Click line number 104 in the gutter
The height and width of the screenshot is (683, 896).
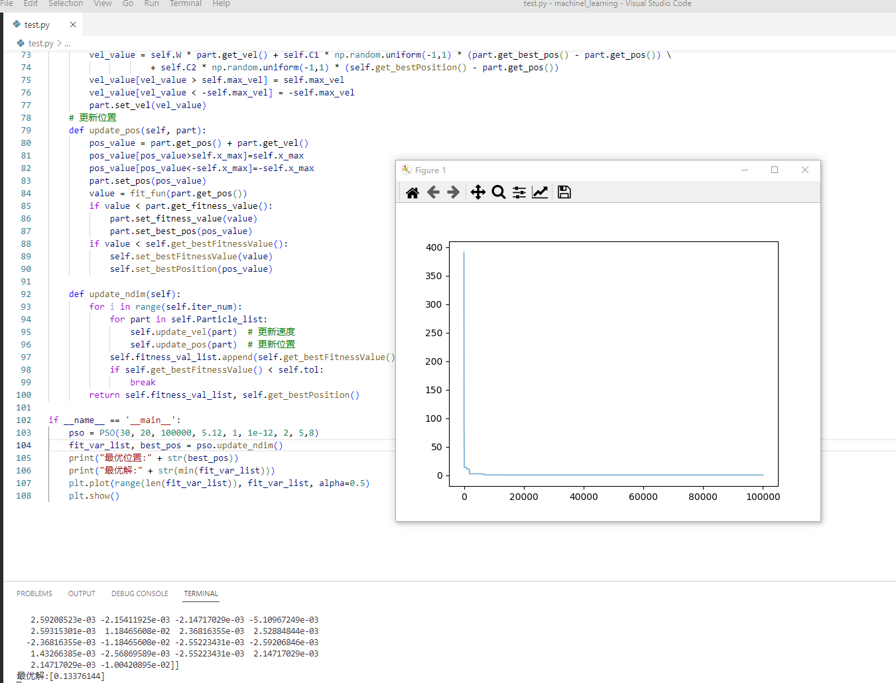tap(24, 446)
